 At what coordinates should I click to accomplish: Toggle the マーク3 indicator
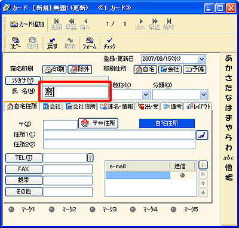(x=92, y=209)
